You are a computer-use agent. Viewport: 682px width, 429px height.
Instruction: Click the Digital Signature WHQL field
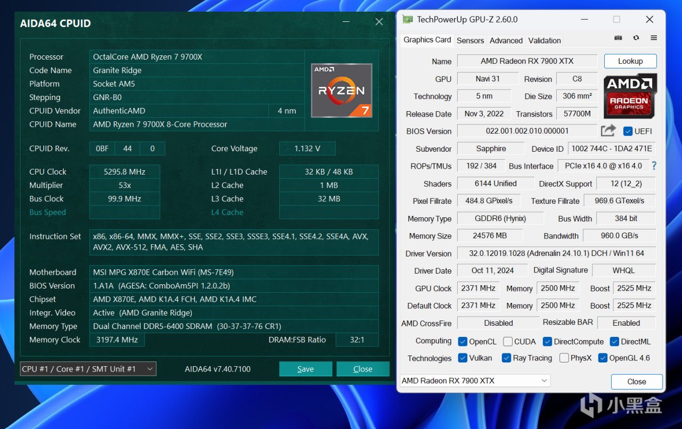623,270
